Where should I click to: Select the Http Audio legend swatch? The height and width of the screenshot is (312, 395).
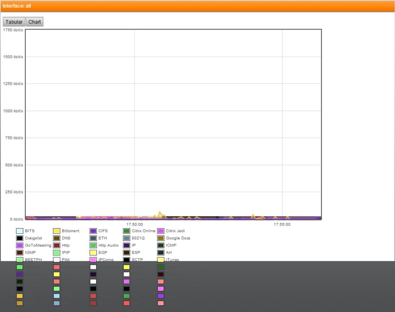coord(93,246)
